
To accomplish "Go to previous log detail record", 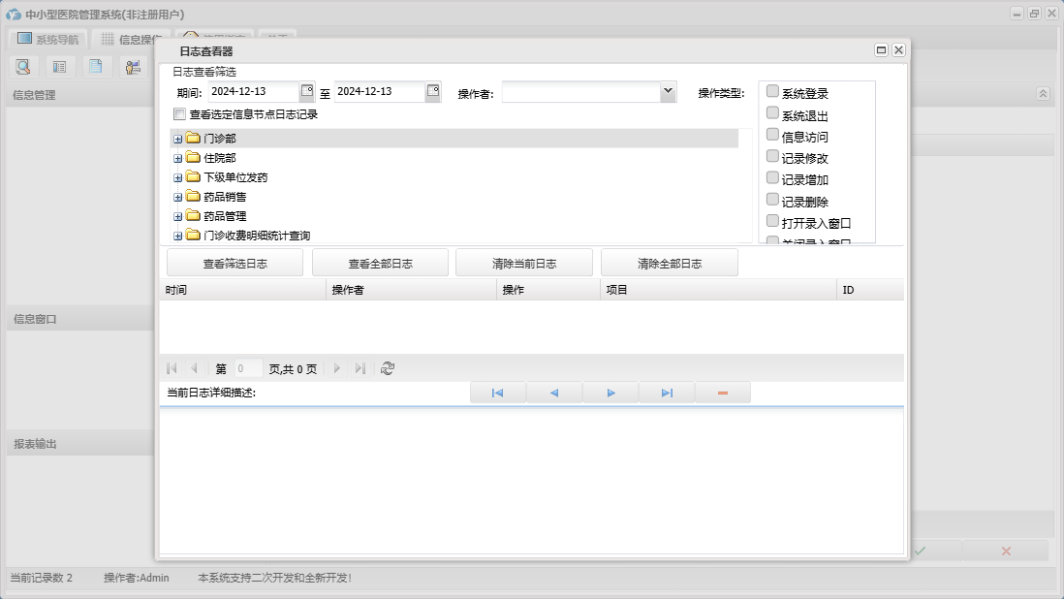I will point(553,393).
